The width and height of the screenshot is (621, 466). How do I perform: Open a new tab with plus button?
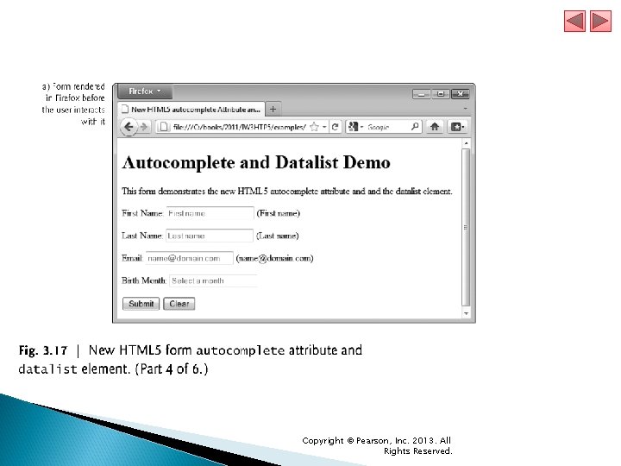click(273, 109)
